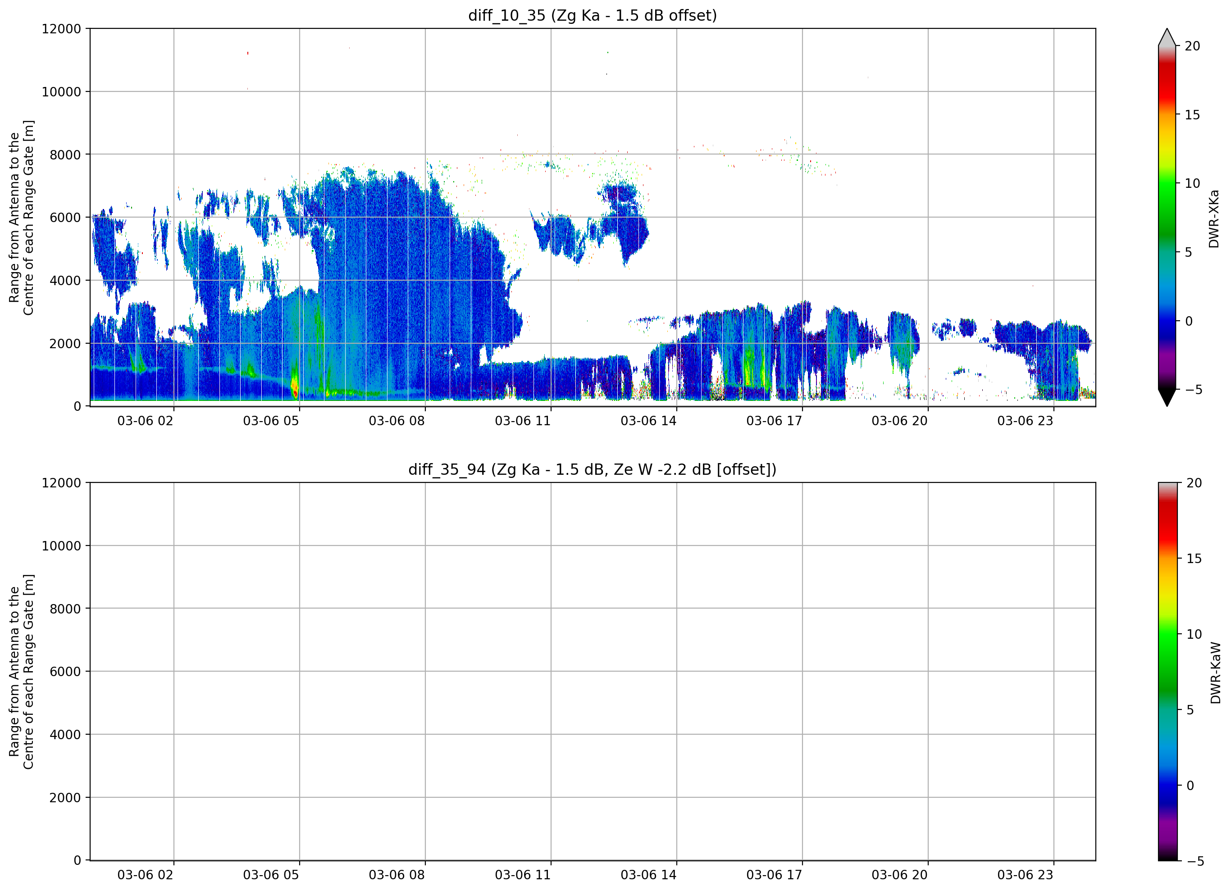Click '03-06 02' tick under diff_10_35 plot
Viewport: 1231px width, 891px height.
pyautogui.click(x=146, y=421)
